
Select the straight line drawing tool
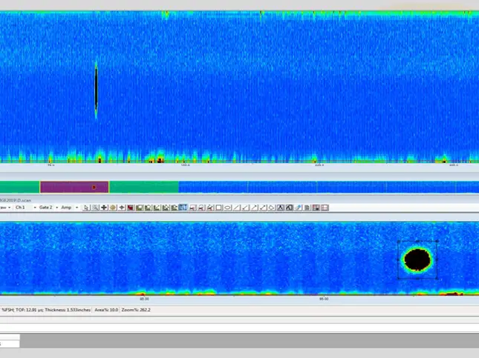(x=236, y=208)
